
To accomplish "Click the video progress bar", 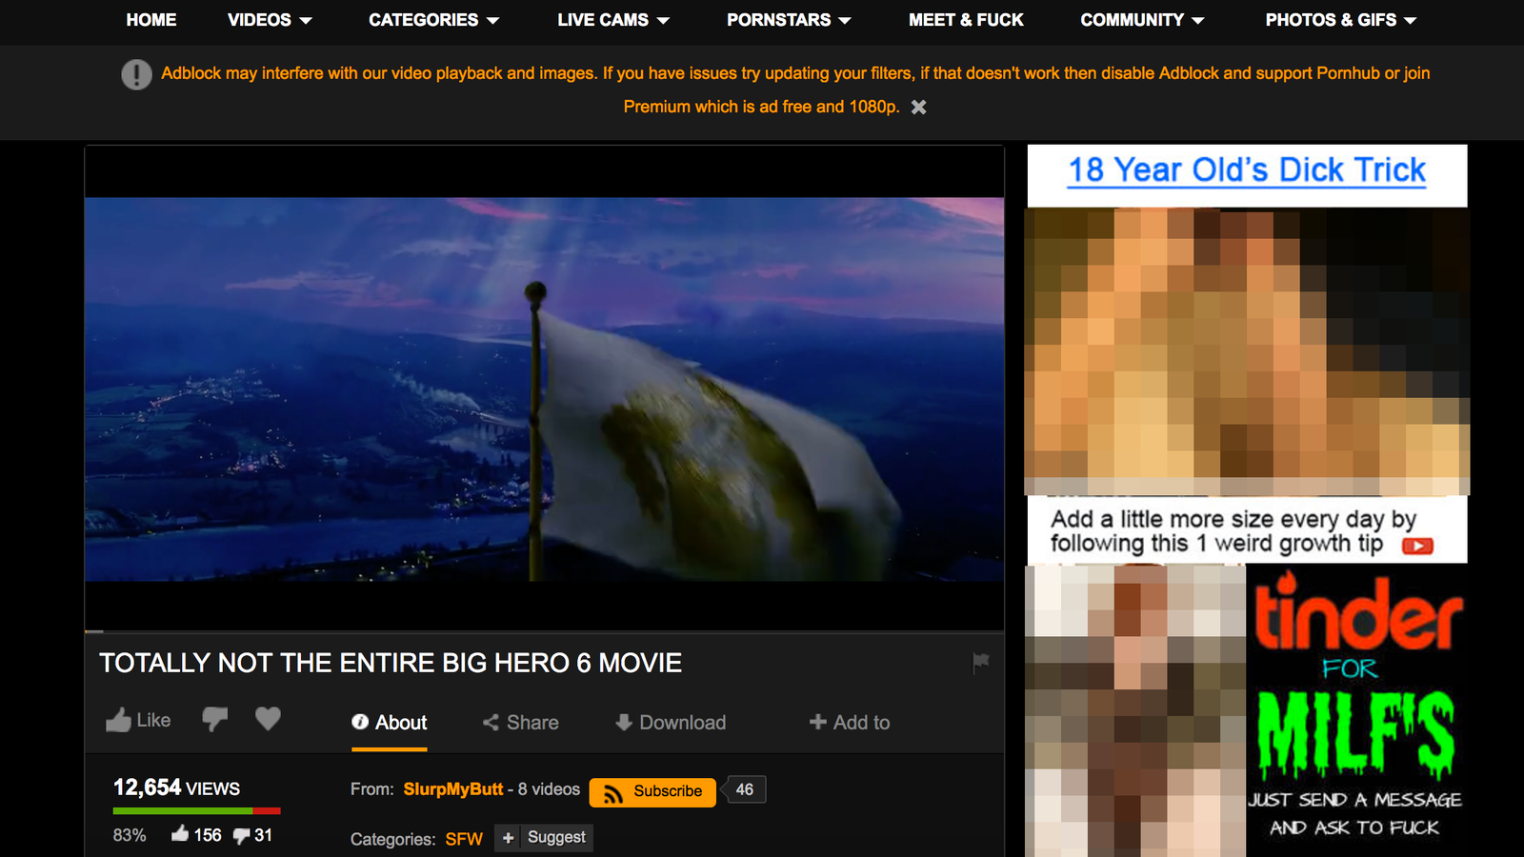I will pyautogui.click(x=544, y=631).
